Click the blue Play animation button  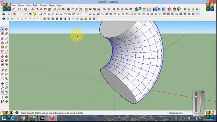159,9
